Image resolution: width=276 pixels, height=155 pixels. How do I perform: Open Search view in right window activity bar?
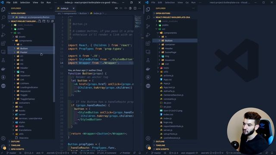(148, 18)
